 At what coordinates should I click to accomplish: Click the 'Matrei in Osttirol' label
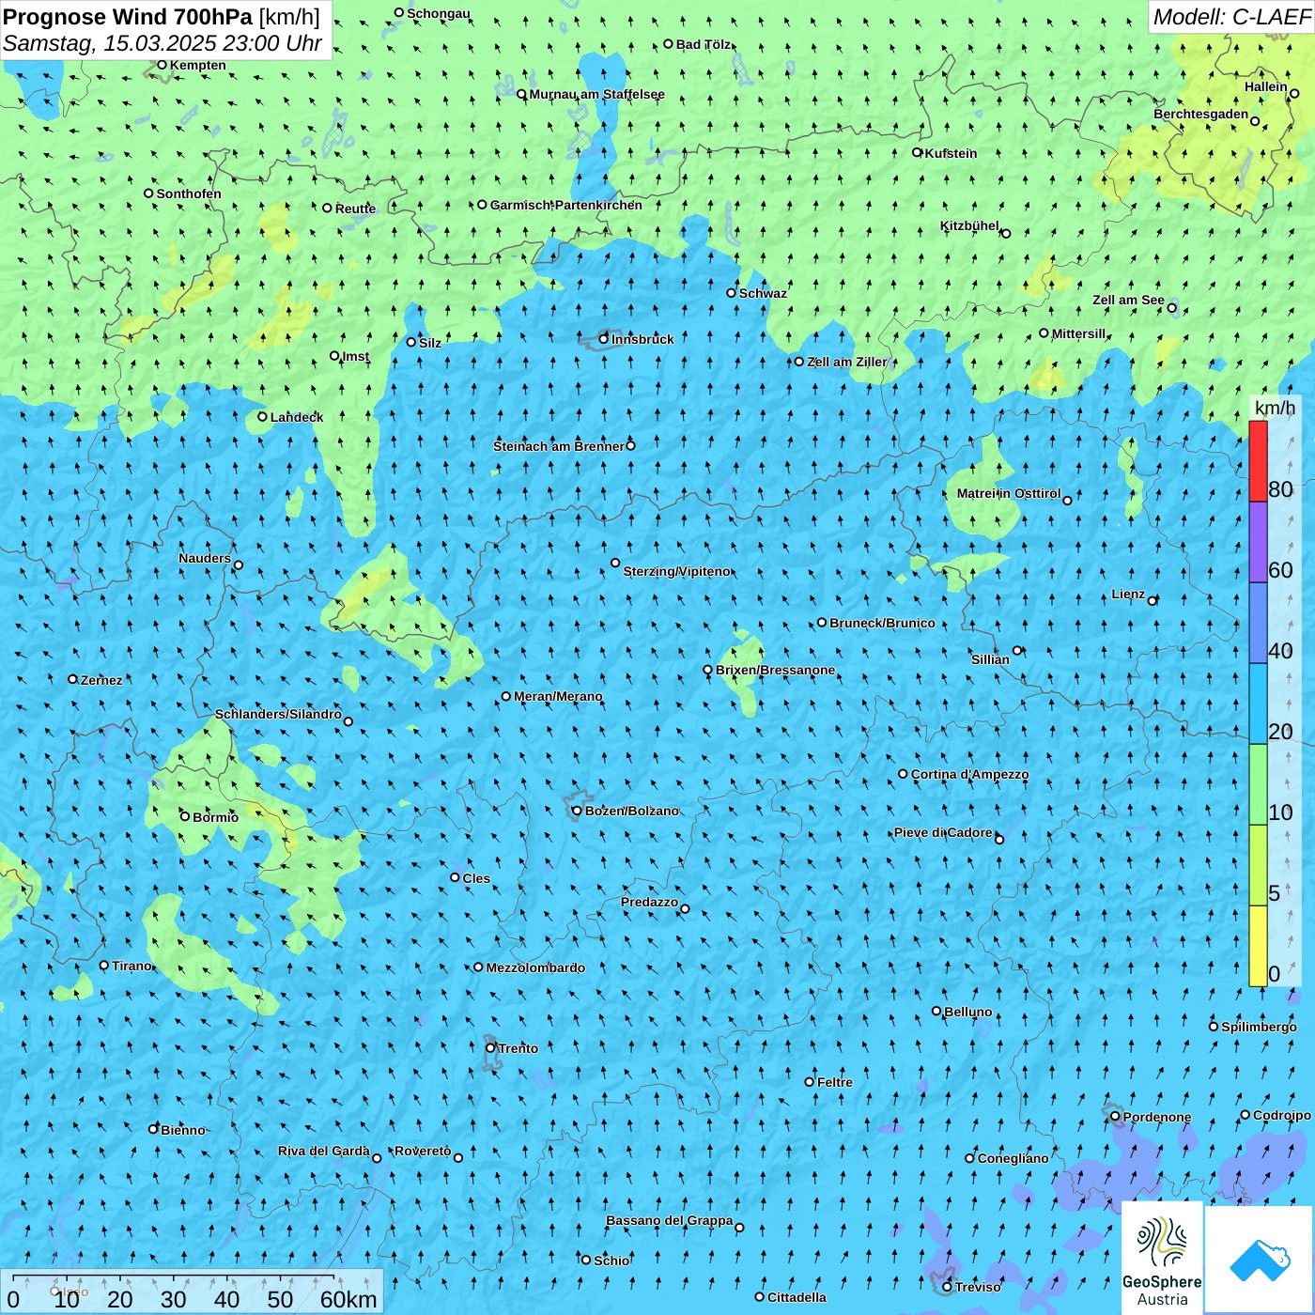point(1009,493)
